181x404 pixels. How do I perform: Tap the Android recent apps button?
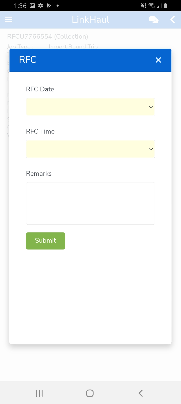[x=39, y=393]
